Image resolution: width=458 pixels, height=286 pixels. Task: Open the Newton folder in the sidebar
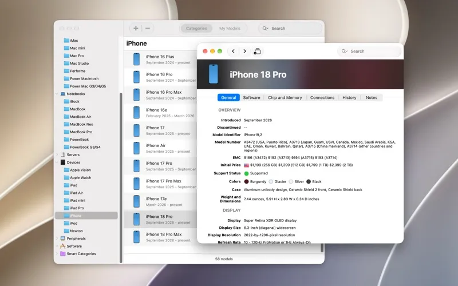[x=73, y=231]
